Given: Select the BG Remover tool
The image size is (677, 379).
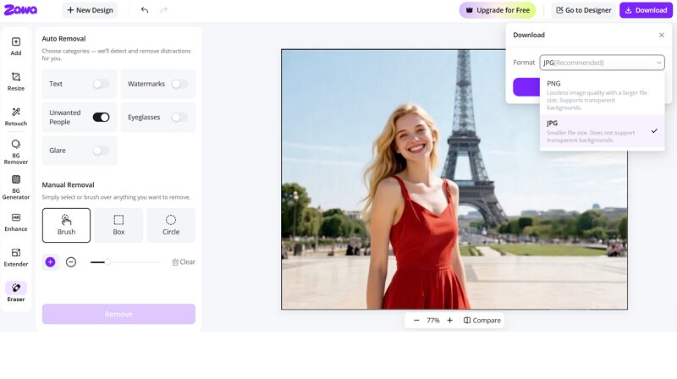Looking at the screenshot, I should coord(16,151).
